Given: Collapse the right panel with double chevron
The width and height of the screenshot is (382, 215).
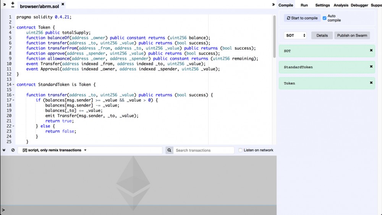Looking at the screenshot, I should 274,4.
